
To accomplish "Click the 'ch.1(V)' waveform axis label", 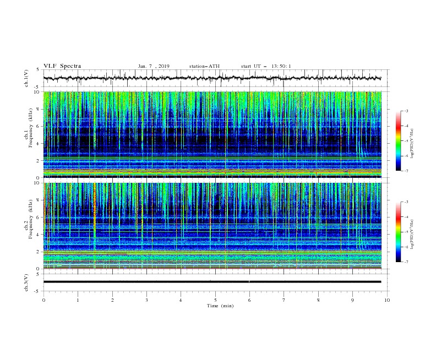I will point(26,78).
